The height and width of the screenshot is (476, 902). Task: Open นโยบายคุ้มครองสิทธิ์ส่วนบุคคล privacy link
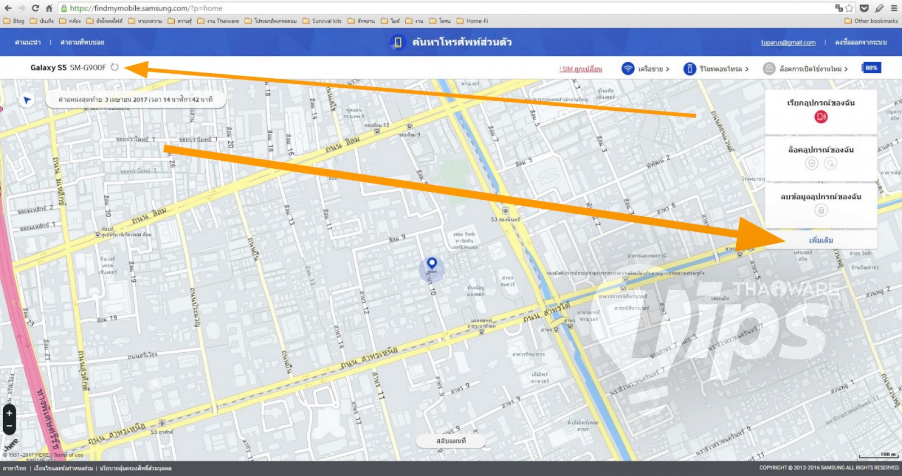click(x=135, y=468)
